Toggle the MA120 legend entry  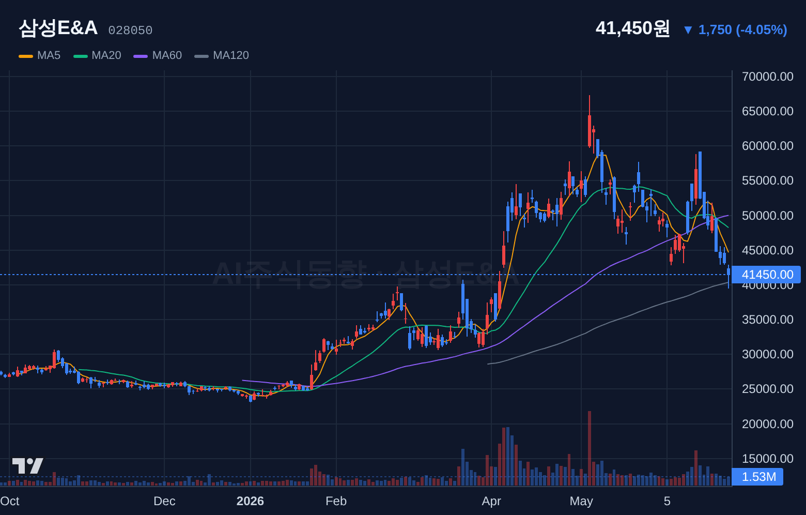(222, 55)
